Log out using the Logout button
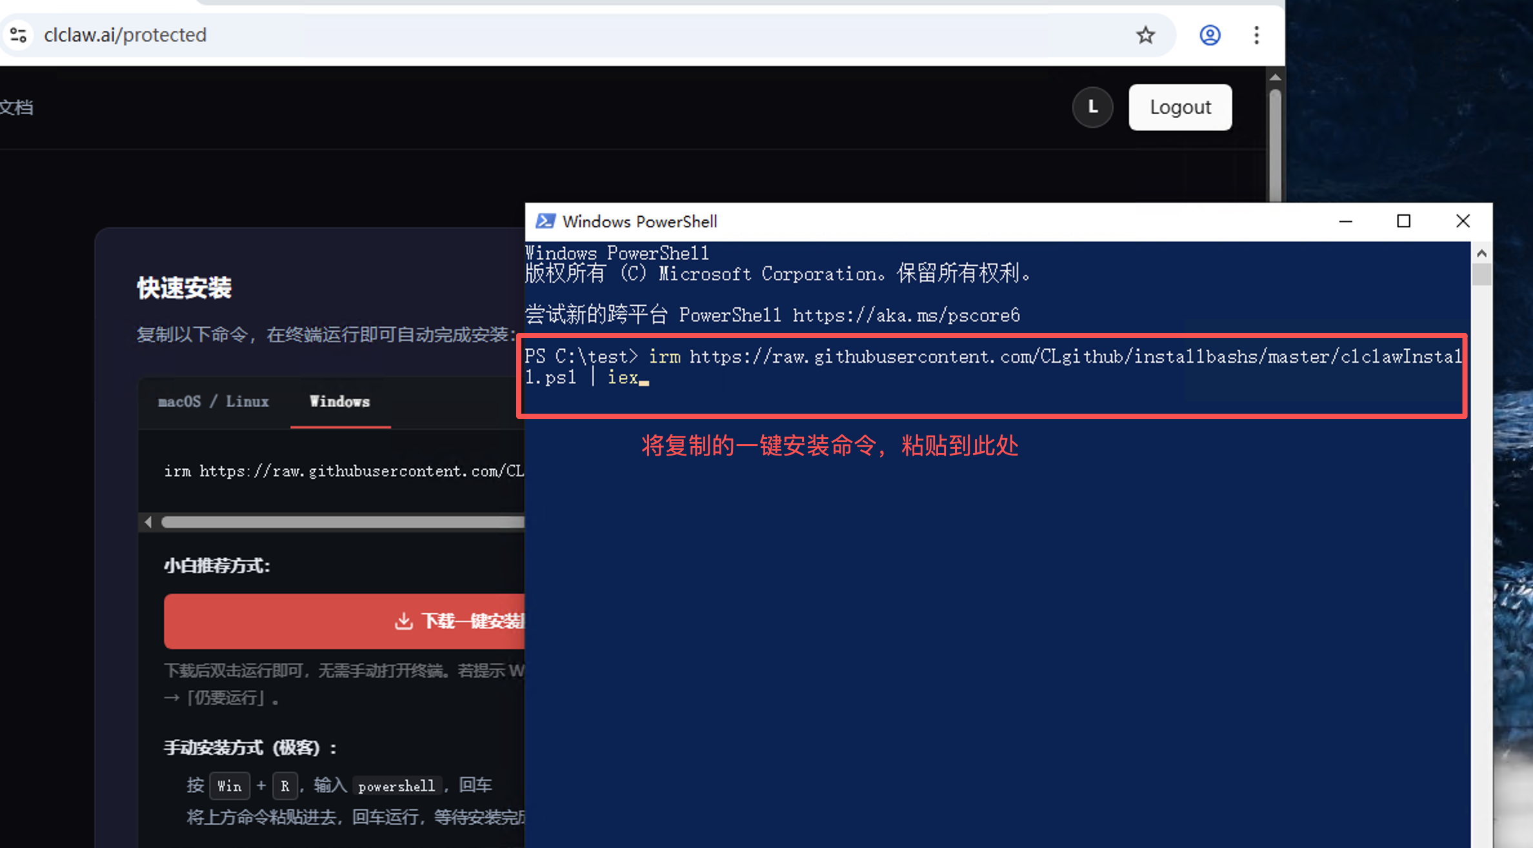 click(x=1180, y=107)
